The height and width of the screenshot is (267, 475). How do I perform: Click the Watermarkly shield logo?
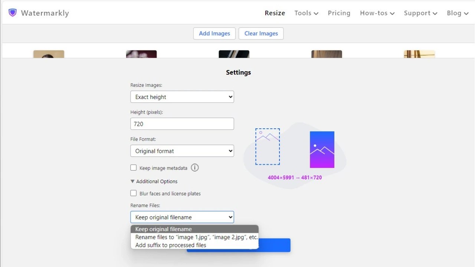[x=12, y=12]
